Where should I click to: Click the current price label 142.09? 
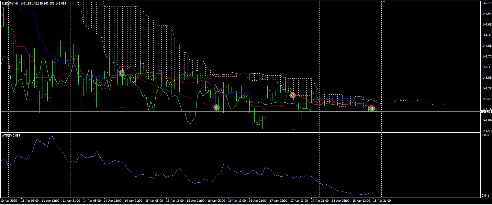pos(486,111)
